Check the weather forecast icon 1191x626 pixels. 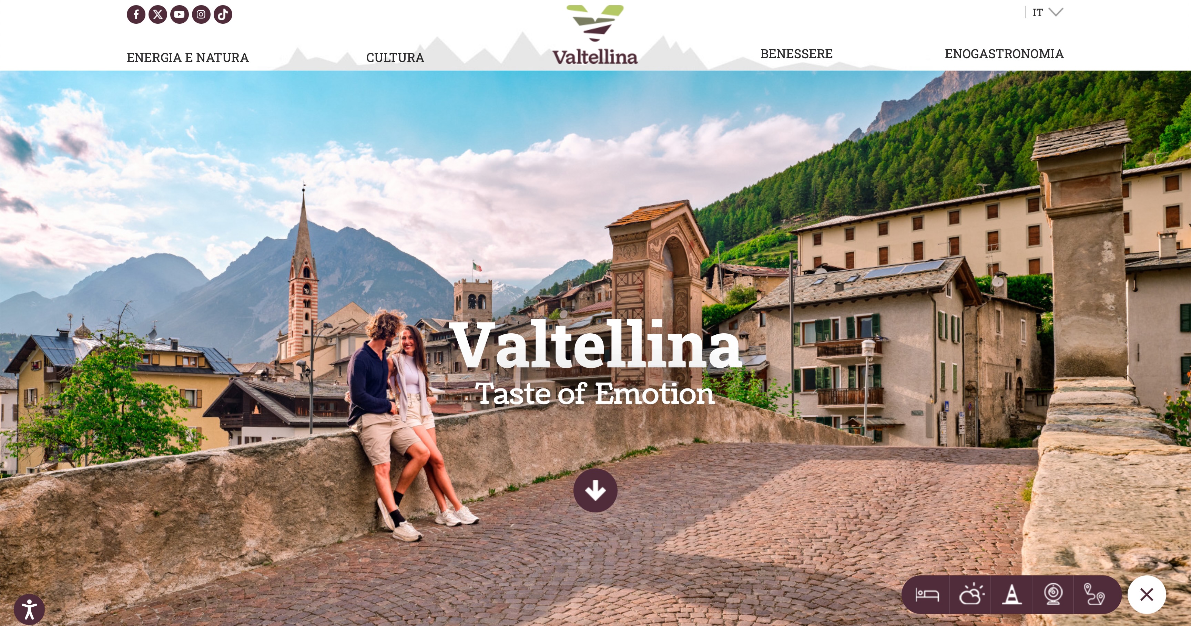pos(971,595)
